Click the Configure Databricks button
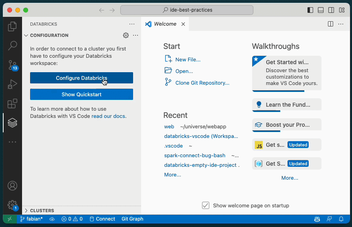 click(81, 78)
